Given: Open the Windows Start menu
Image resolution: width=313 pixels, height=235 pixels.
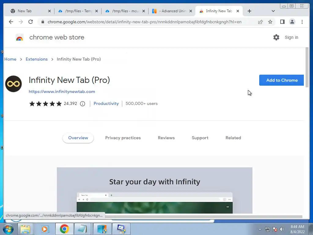Looking at the screenshot, I should [8, 229].
